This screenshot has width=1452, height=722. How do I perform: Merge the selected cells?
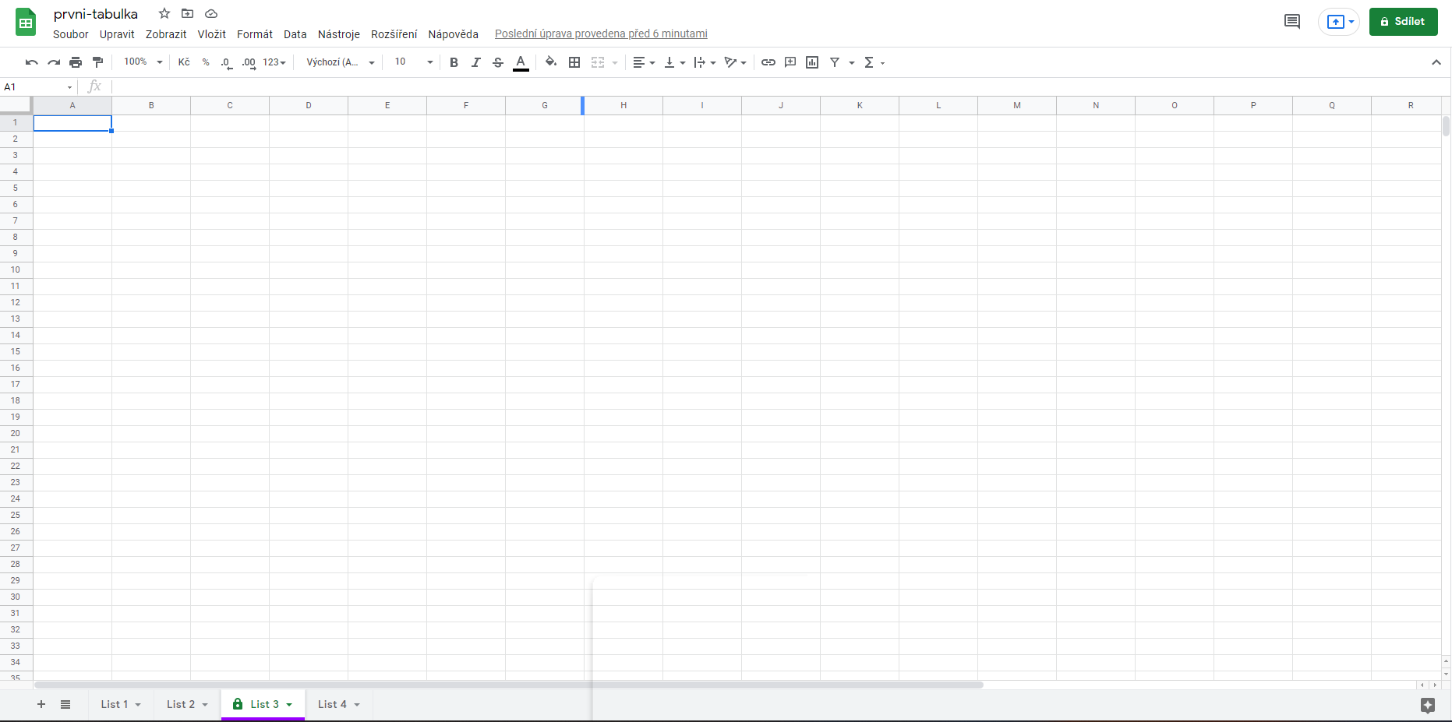[x=598, y=62]
